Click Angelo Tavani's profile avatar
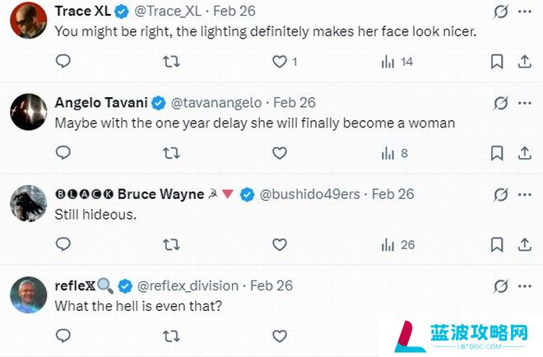Image resolution: width=543 pixels, height=357 pixels. [x=29, y=112]
